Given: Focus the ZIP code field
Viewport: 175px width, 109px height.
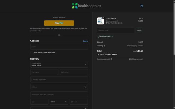Looking at the screenshot, I should click(79, 102).
